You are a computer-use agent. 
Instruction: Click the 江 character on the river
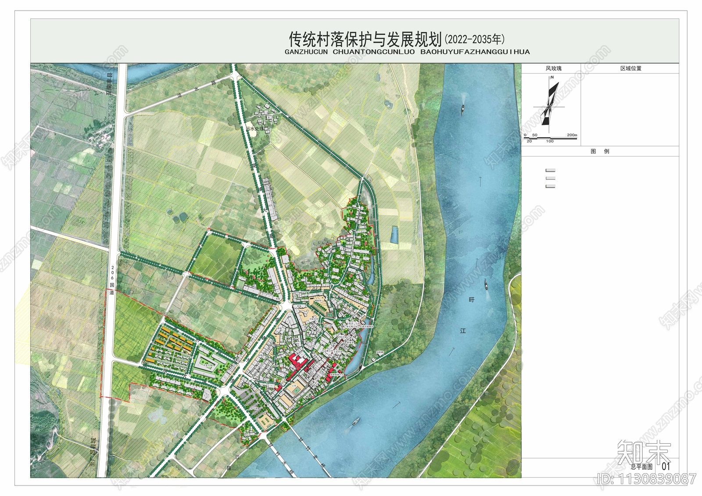463,331
